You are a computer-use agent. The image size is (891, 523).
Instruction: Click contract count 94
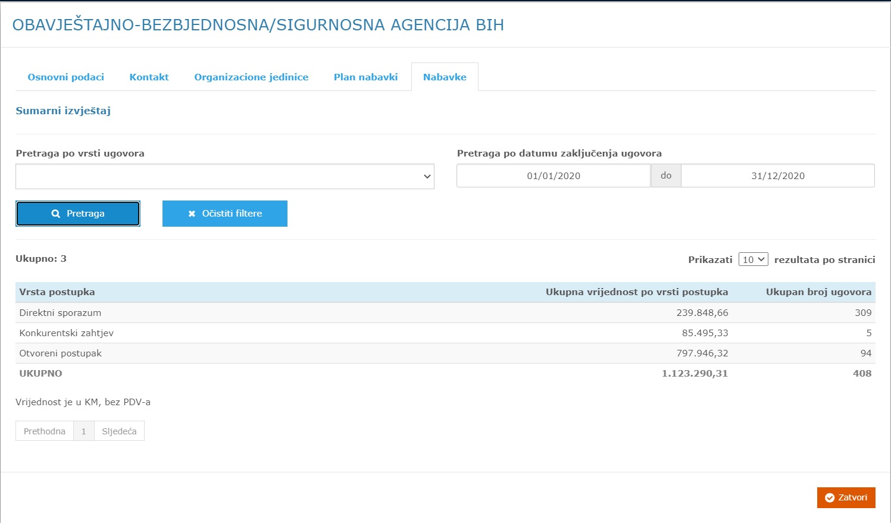point(866,353)
